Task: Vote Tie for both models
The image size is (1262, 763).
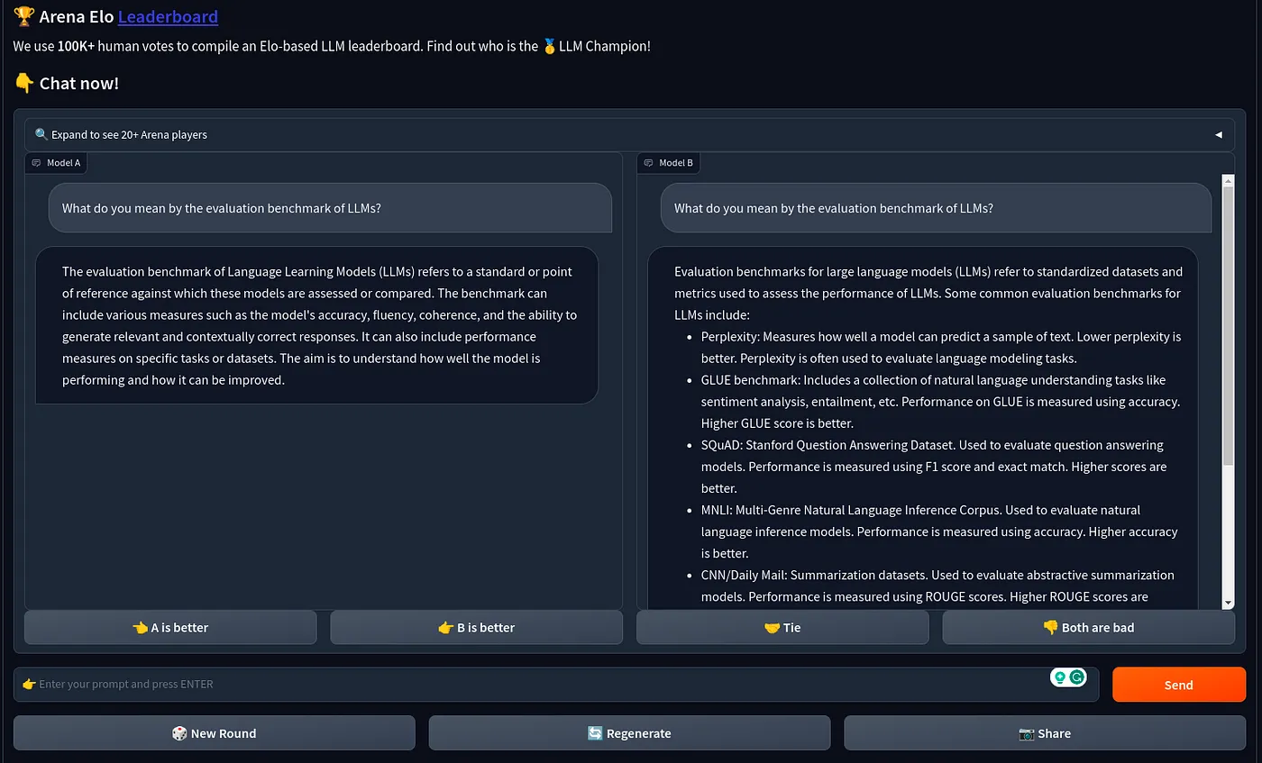Action: (782, 627)
